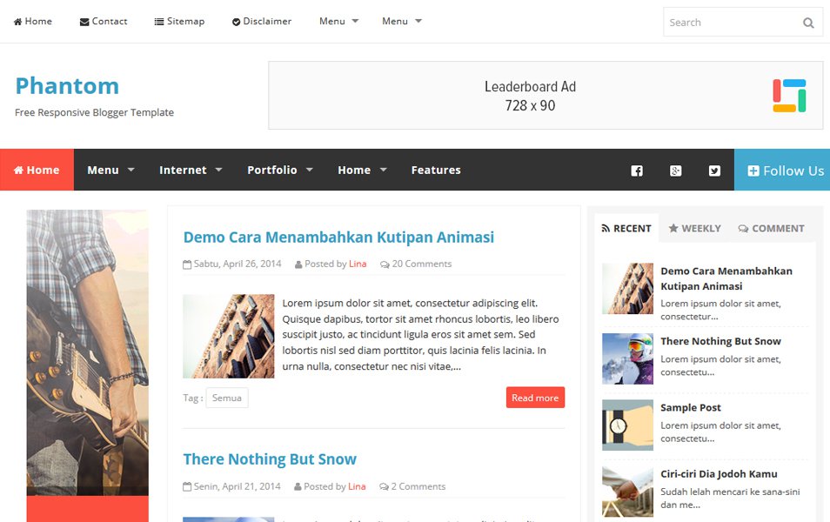Click sidebar watch thumbnail
This screenshot has width=830, height=522.
coord(627,425)
